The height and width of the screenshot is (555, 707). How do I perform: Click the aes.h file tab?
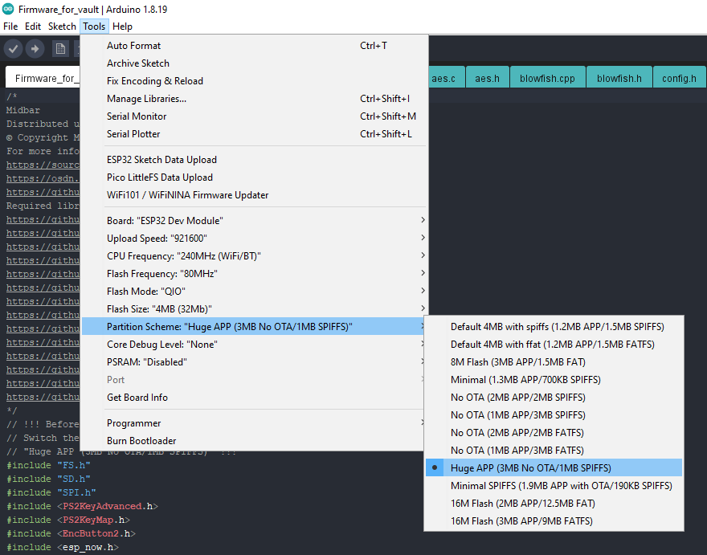click(487, 78)
